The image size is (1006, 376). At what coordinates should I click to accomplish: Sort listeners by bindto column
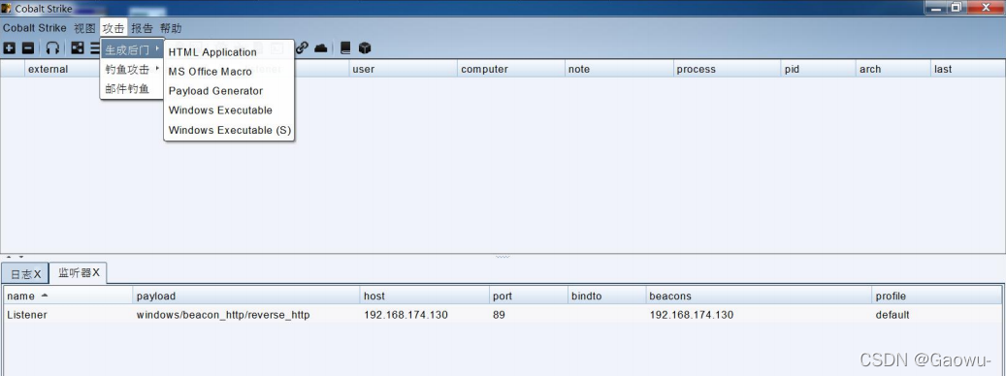coord(607,296)
